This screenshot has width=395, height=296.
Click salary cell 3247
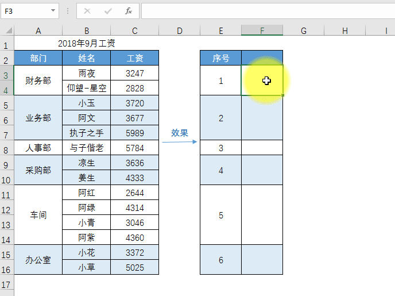tap(135, 73)
